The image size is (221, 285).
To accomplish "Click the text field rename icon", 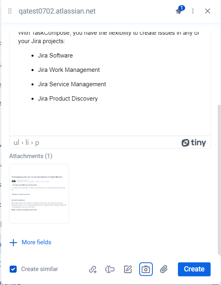I will click(110, 269).
